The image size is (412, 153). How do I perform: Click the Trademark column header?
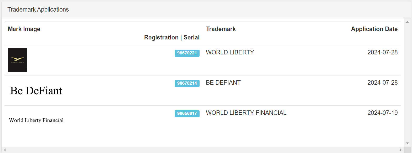pos(221,29)
